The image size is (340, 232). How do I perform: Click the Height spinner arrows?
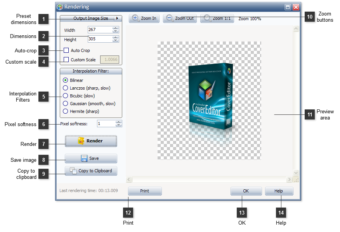116,39
